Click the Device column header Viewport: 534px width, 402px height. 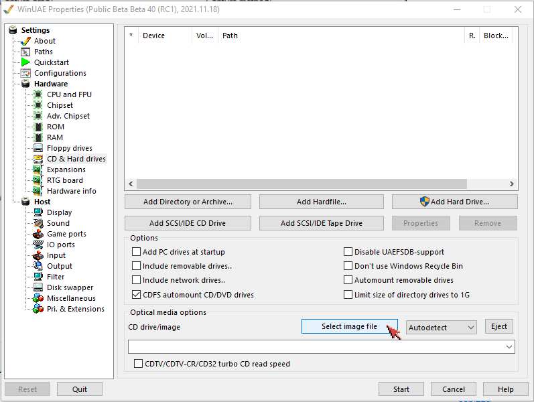pos(165,36)
